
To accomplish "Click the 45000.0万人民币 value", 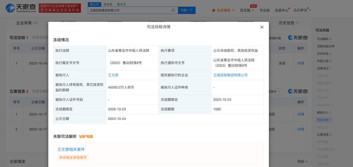I will [x=121, y=87].
